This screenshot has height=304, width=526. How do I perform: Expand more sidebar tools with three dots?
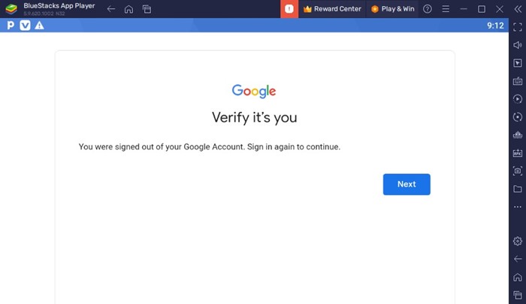pos(518,207)
